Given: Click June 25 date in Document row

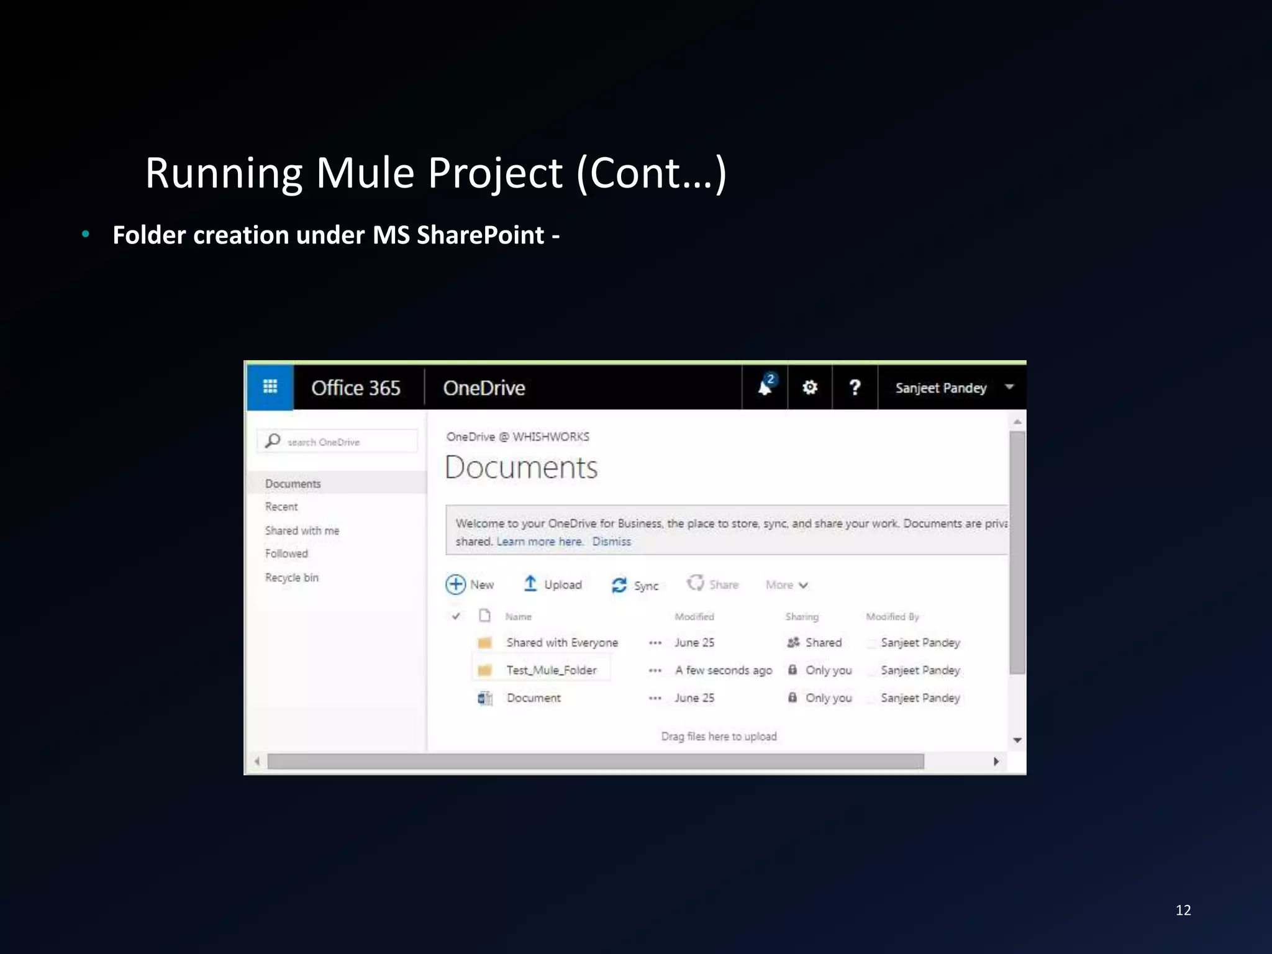Looking at the screenshot, I should pos(694,698).
